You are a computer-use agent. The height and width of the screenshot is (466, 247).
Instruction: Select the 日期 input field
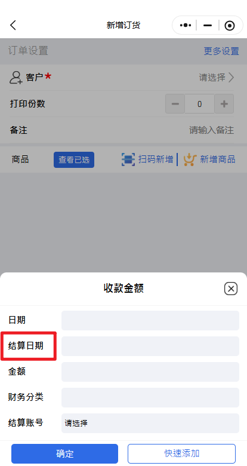[x=150, y=320]
